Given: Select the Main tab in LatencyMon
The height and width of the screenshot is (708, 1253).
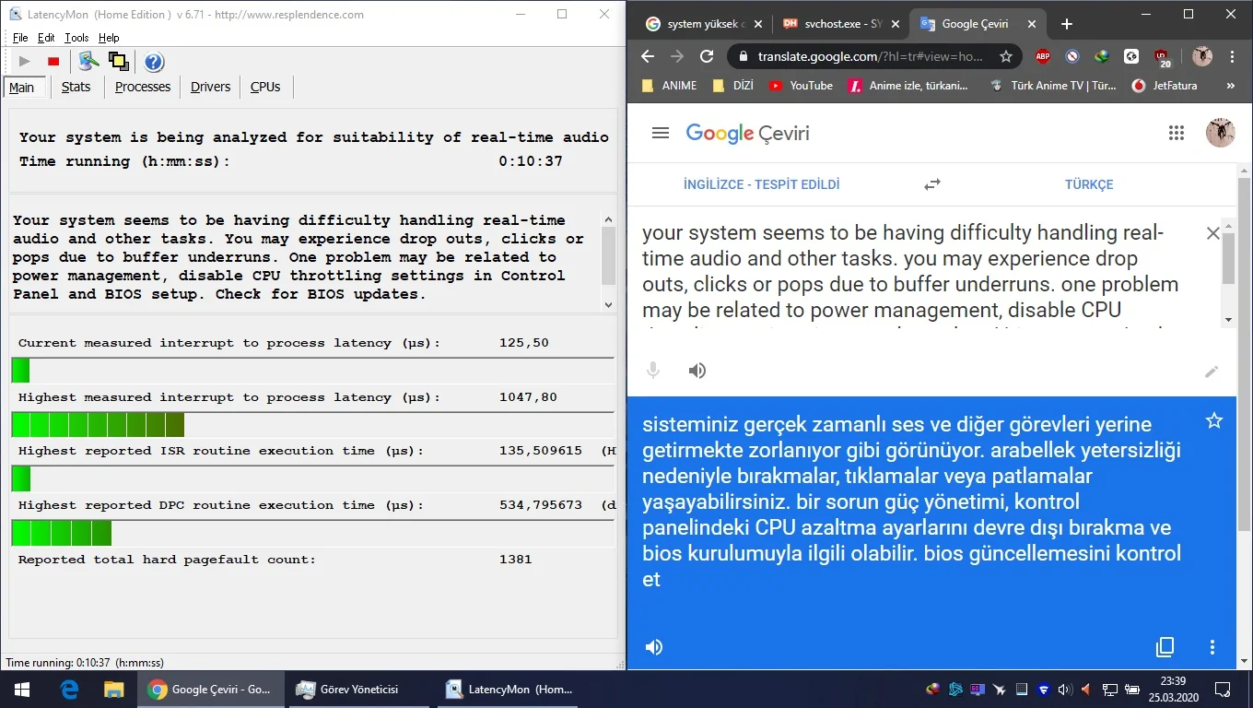Looking at the screenshot, I should tap(22, 88).
